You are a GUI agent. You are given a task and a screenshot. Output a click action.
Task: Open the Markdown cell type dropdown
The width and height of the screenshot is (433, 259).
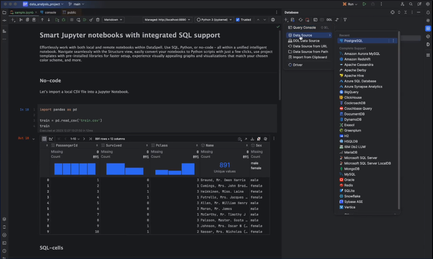point(113,20)
